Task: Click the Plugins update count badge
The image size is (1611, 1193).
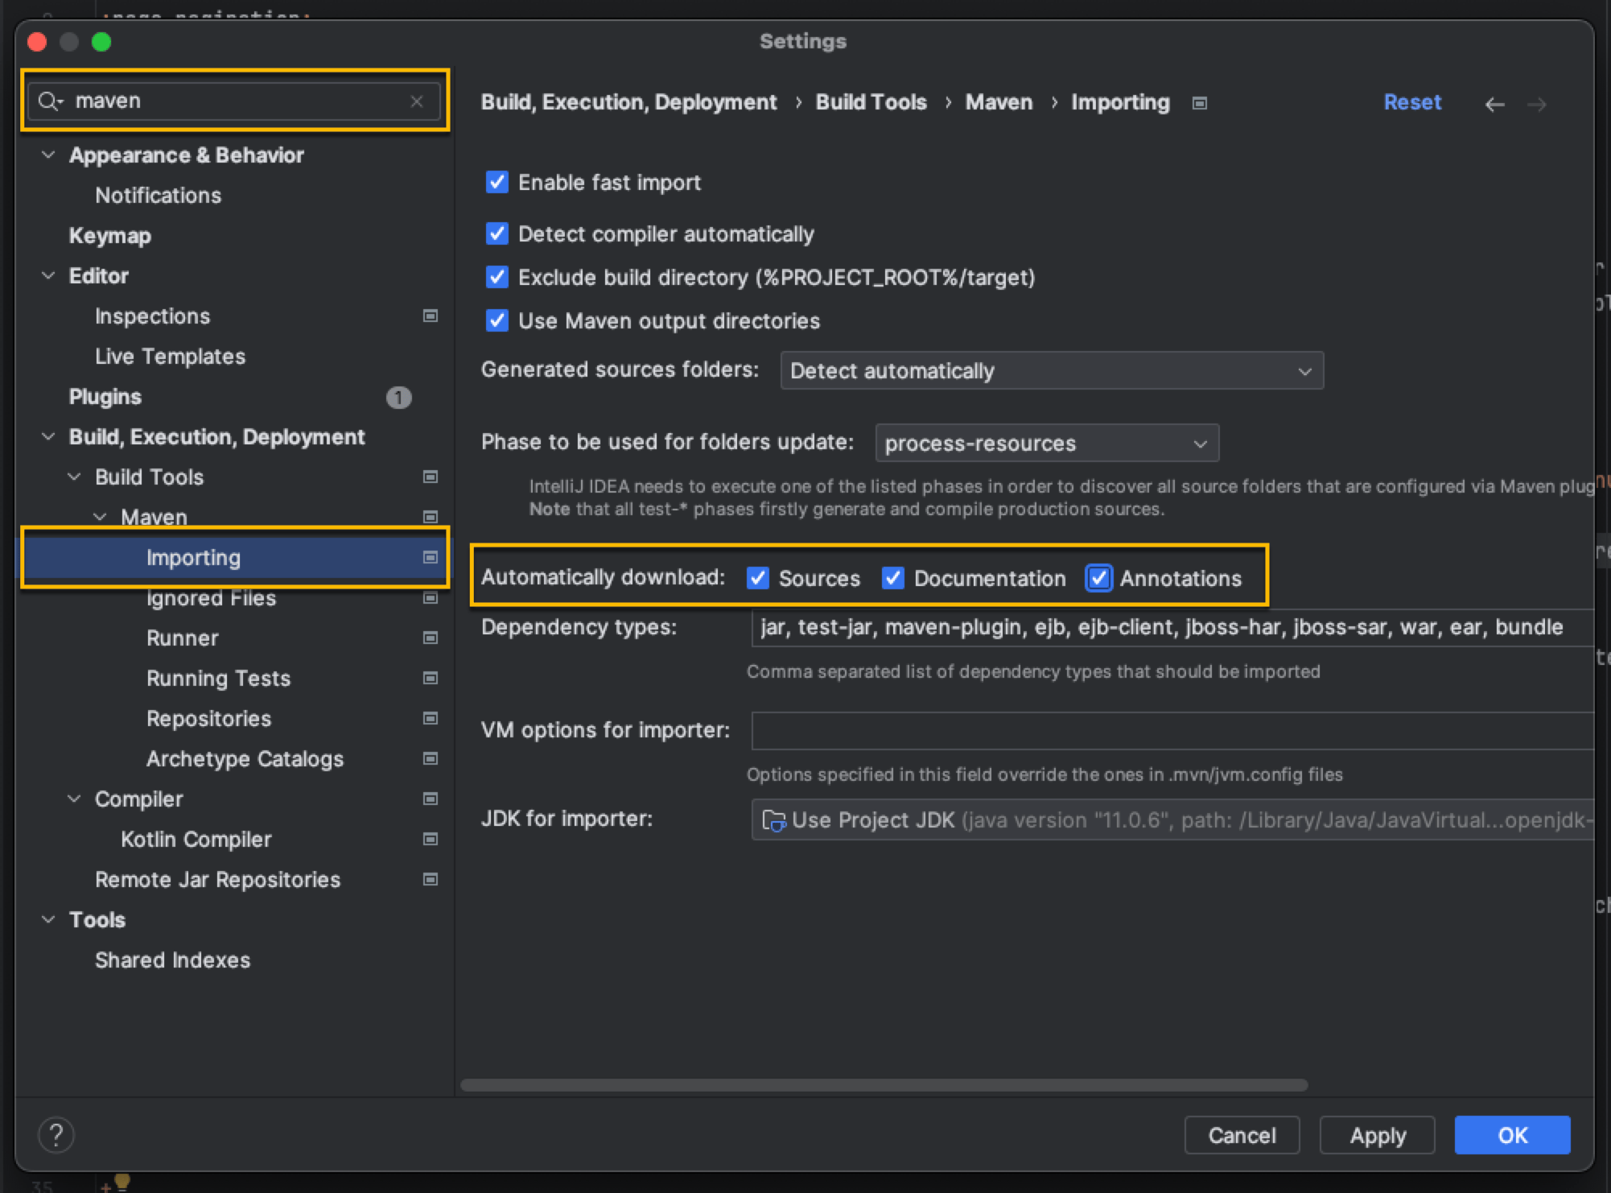Action: coord(398,398)
